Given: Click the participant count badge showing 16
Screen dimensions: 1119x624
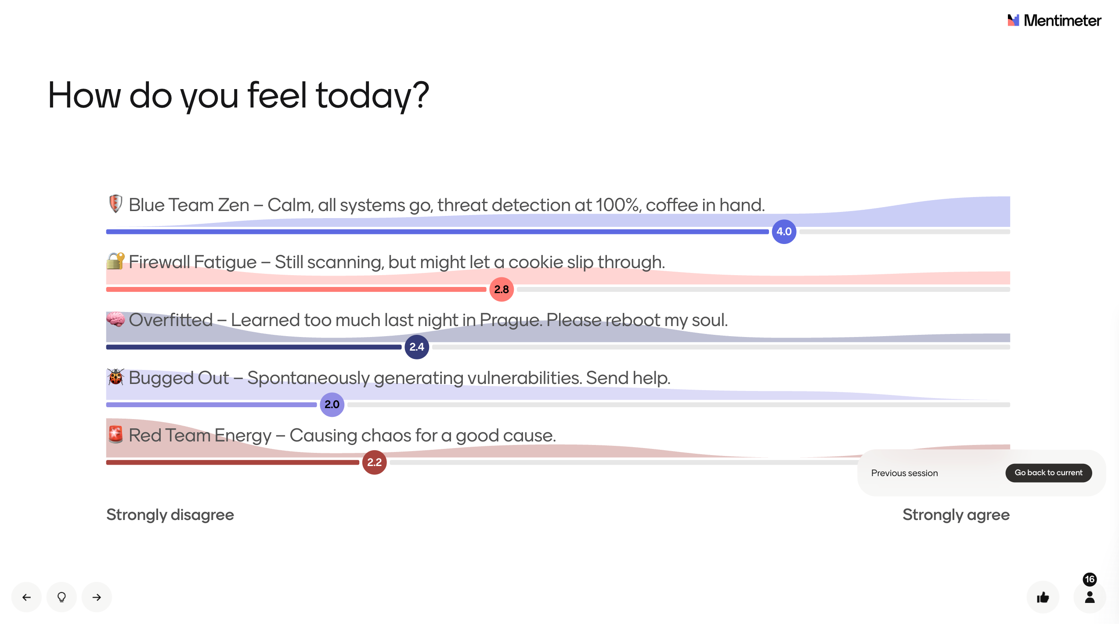Looking at the screenshot, I should tap(1090, 579).
